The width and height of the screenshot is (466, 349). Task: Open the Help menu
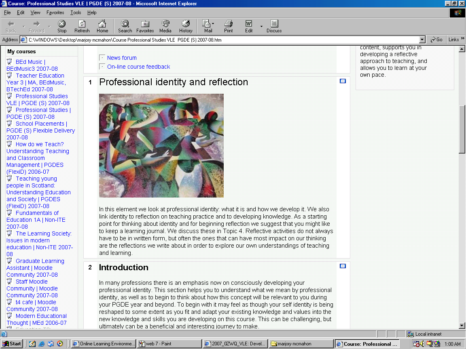92,13
